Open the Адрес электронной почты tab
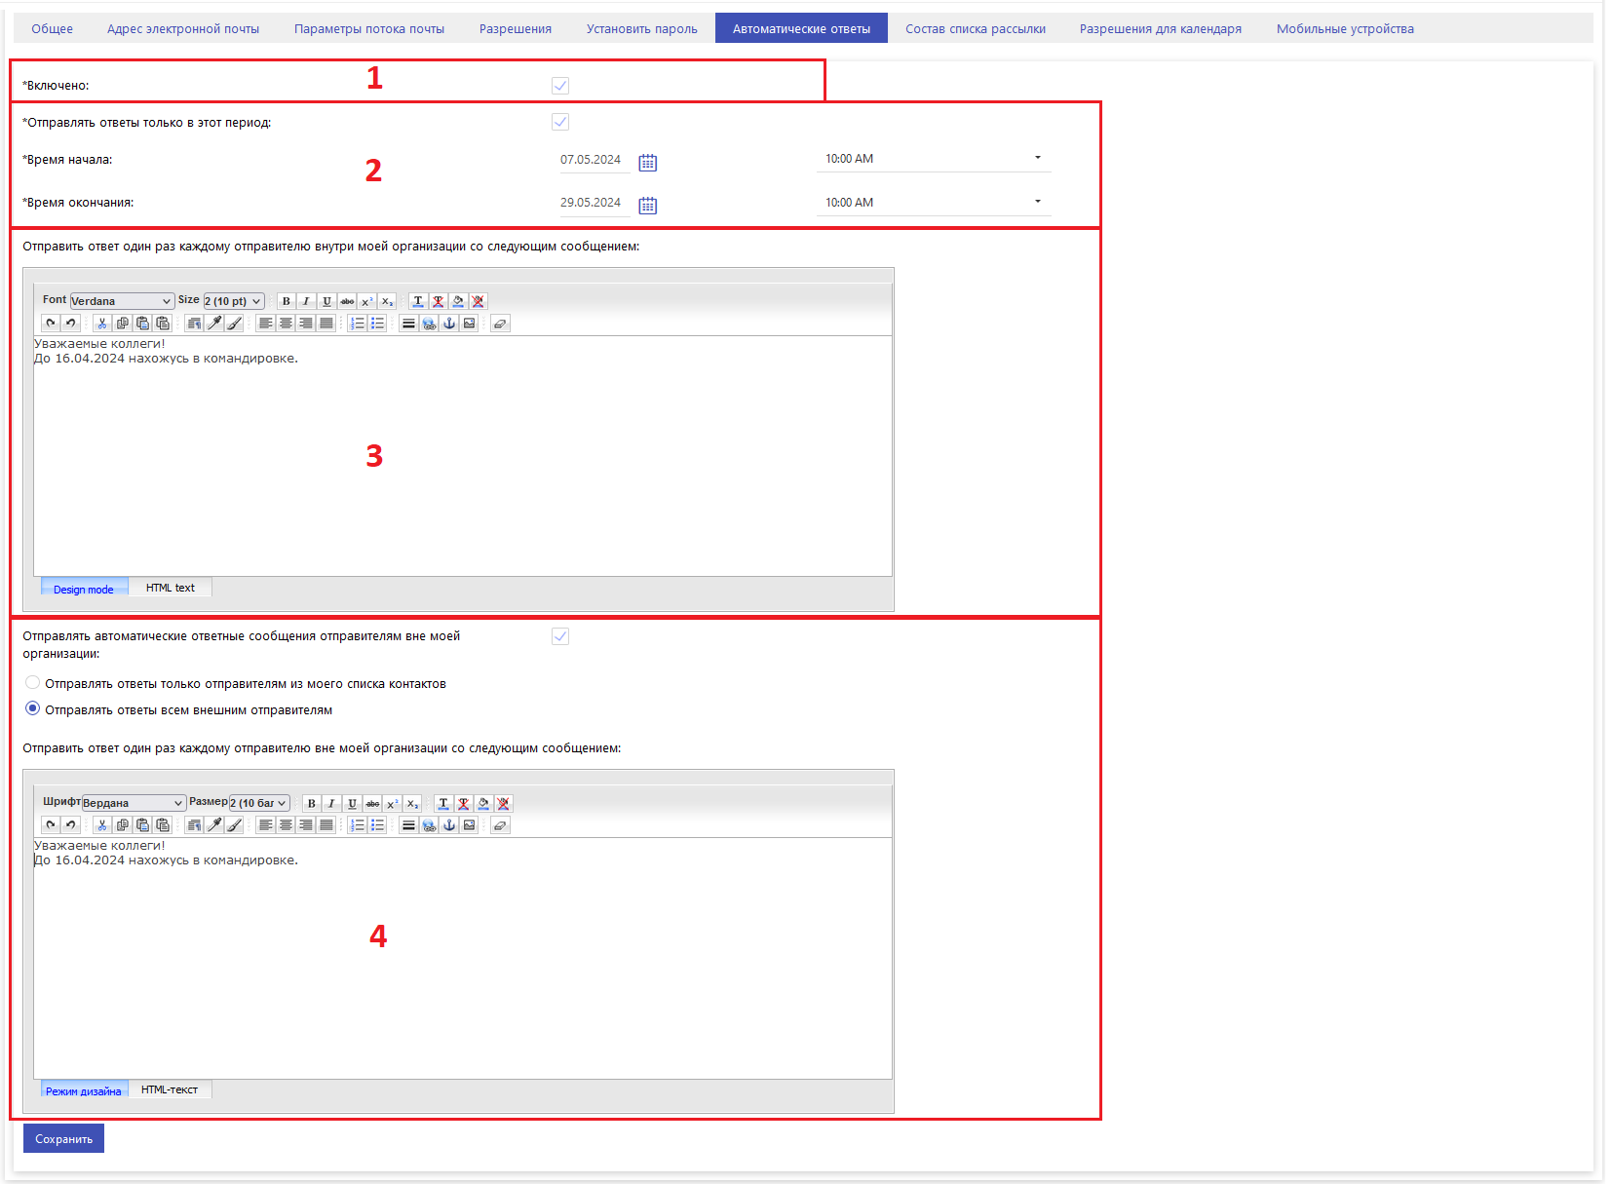 coord(183,28)
